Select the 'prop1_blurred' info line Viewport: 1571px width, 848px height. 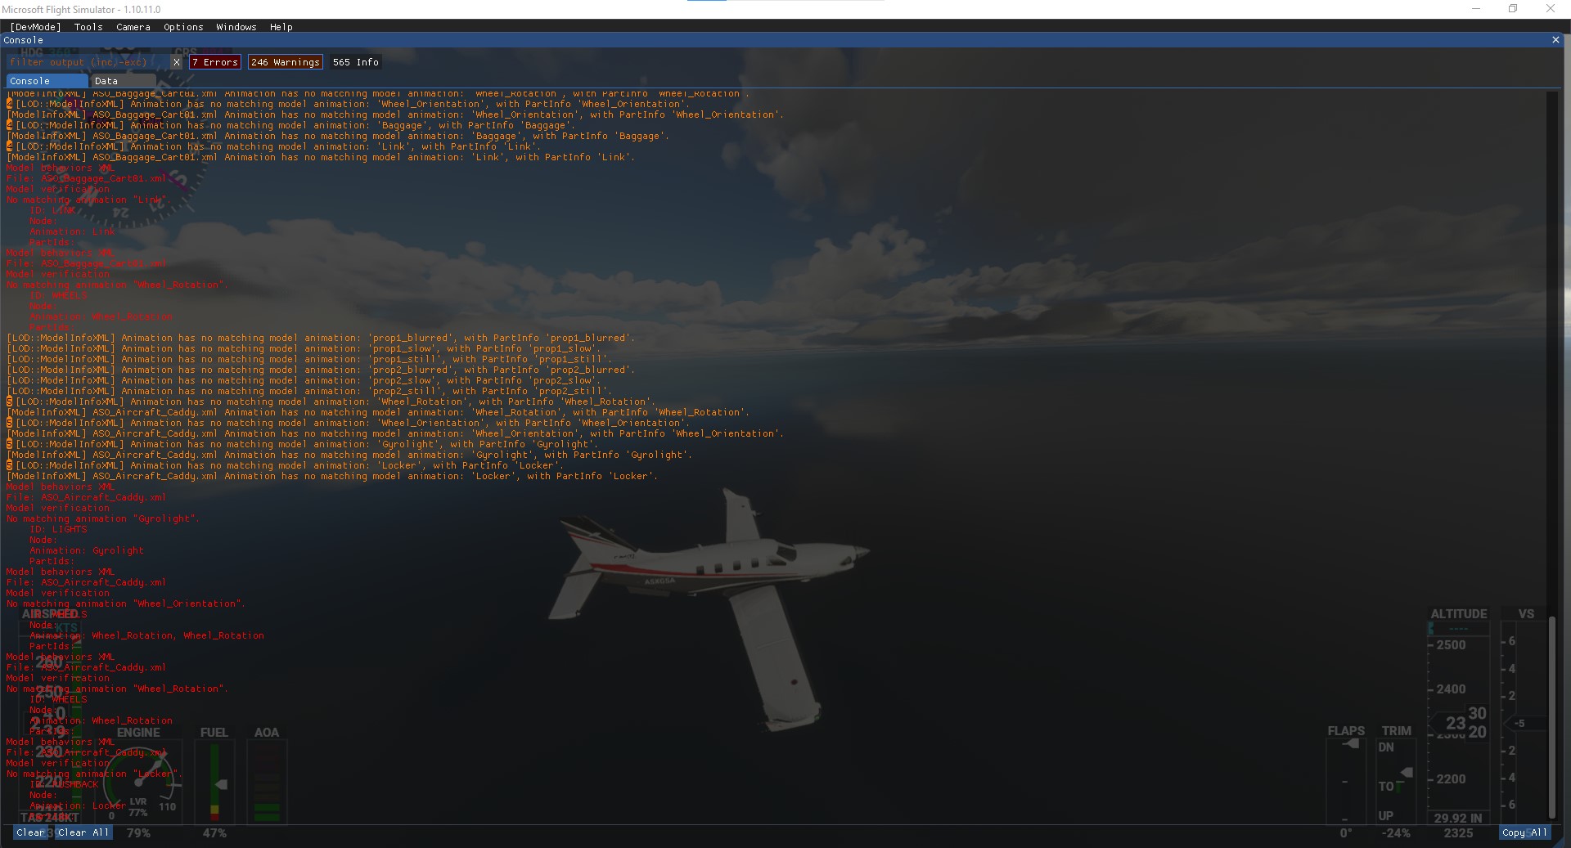(321, 338)
